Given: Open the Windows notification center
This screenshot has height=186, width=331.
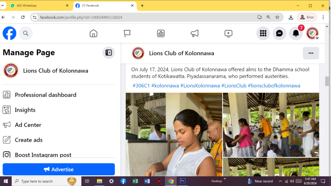Looking at the screenshot, I should click(x=323, y=181).
